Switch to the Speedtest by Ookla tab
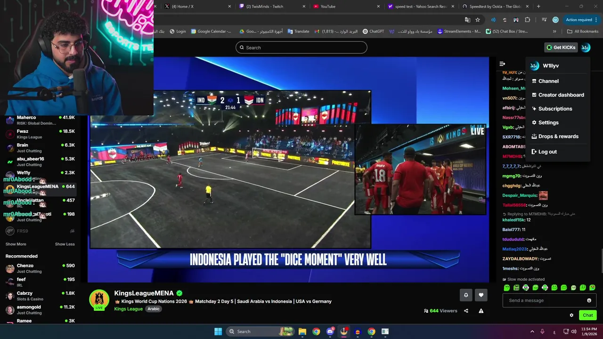The width and height of the screenshot is (603, 339). coord(495,7)
